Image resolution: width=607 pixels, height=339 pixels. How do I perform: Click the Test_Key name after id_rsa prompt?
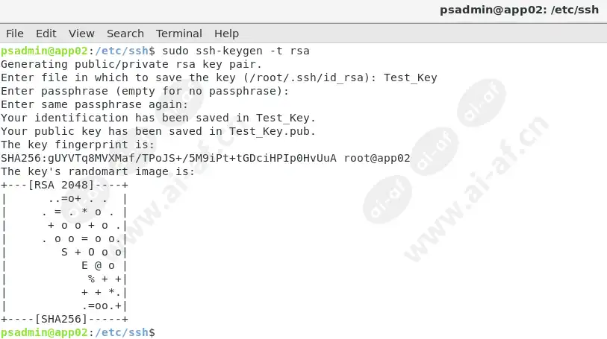click(x=411, y=77)
